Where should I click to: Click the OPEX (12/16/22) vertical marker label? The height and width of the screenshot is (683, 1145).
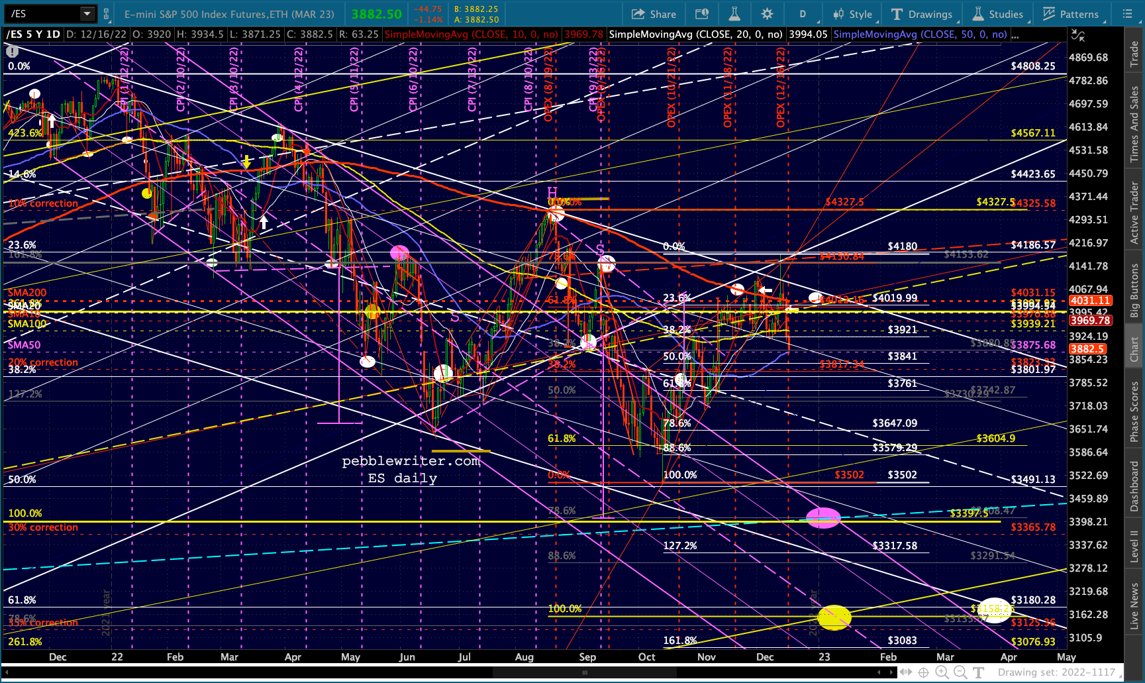(x=781, y=87)
